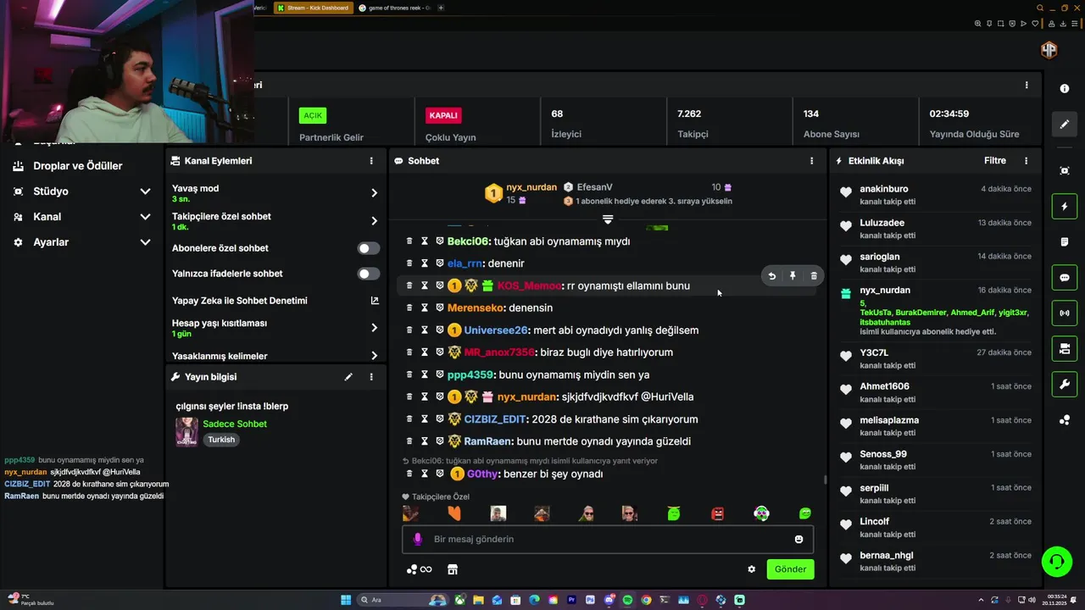Toggle Abonelere özel sohbet switch
Image resolution: width=1085 pixels, height=610 pixels.
coord(369,248)
